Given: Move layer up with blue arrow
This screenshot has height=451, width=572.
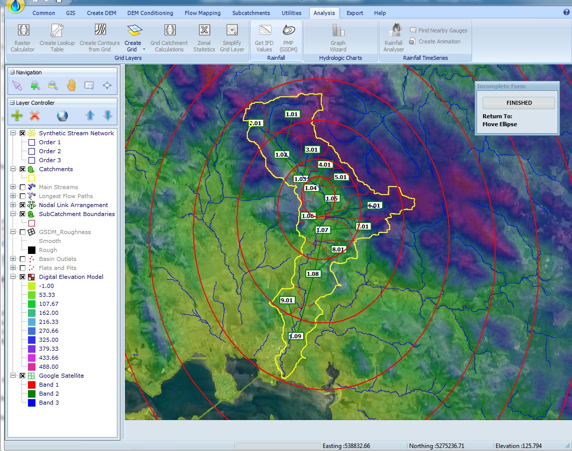Looking at the screenshot, I should click(x=90, y=116).
